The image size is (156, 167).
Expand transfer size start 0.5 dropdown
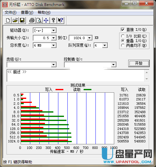click(x=54, y=38)
